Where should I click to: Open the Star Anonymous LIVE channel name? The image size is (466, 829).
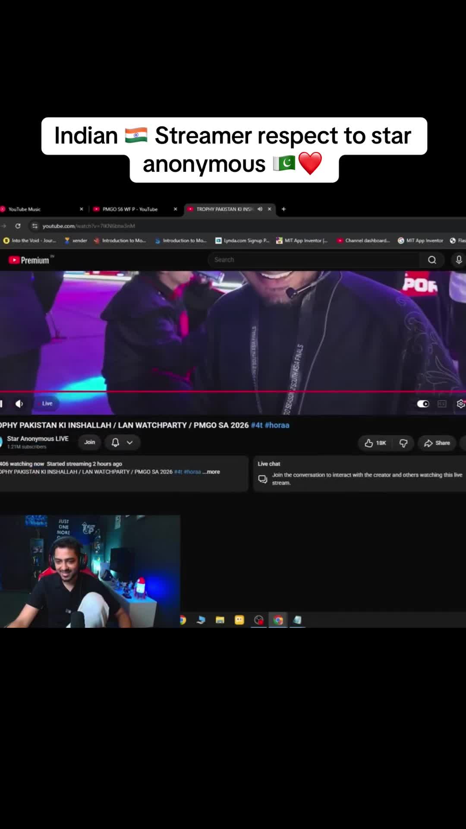(38, 439)
